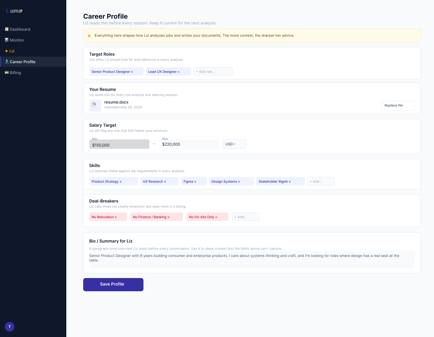Image resolution: width=434 pixels, height=337 pixels.
Task: Click the Target Roles section title
Action: point(102,54)
